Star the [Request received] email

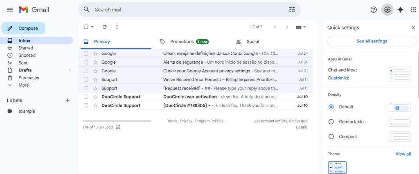(x=95, y=88)
